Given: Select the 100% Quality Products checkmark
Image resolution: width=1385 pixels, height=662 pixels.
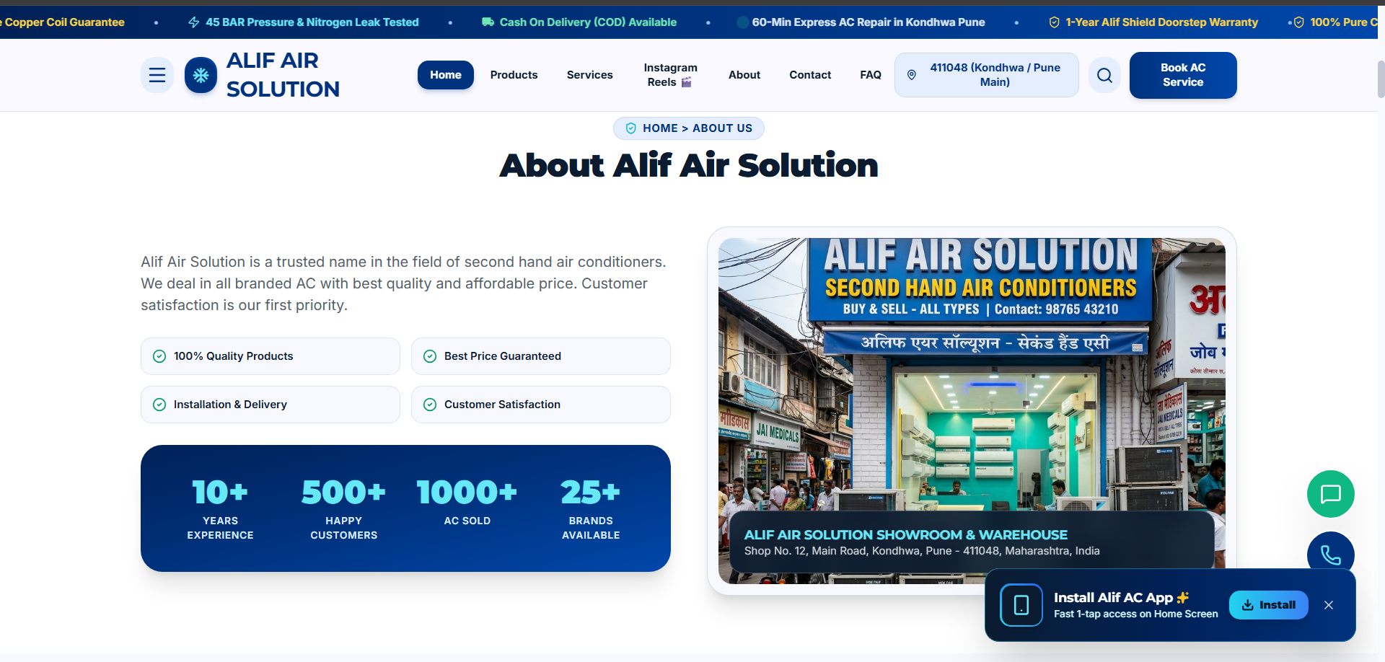Looking at the screenshot, I should tap(159, 356).
